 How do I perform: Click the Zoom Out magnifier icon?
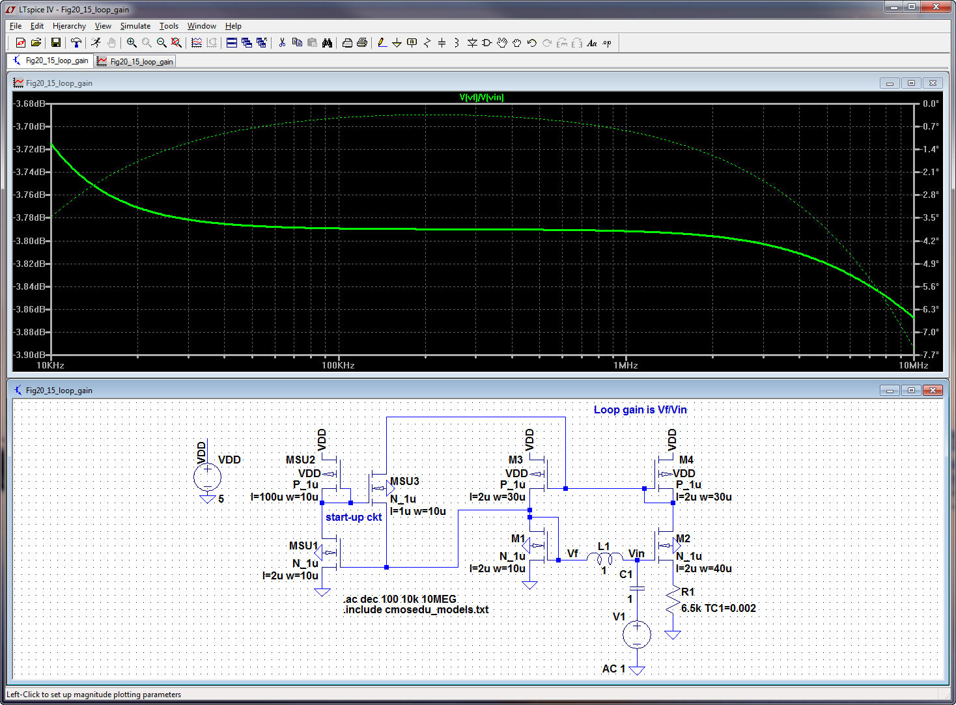(x=162, y=43)
